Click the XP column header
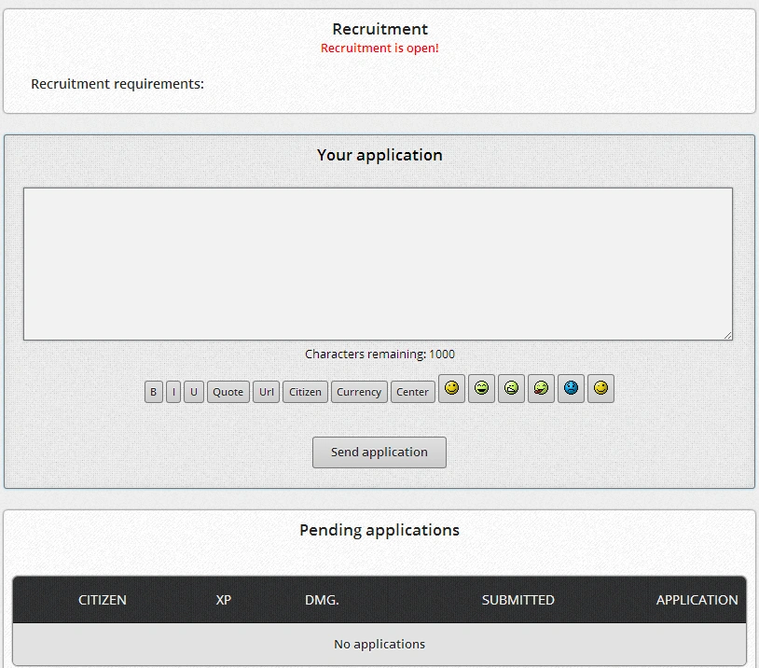This screenshot has width=759, height=668. tap(223, 600)
